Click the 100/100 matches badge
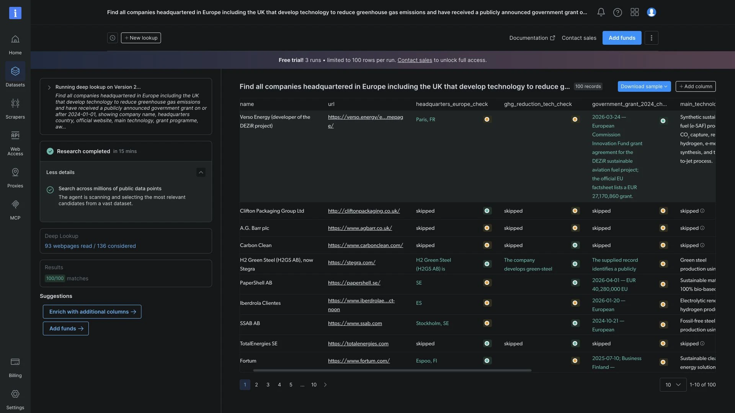The width and height of the screenshot is (735, 413). (55, 278)
